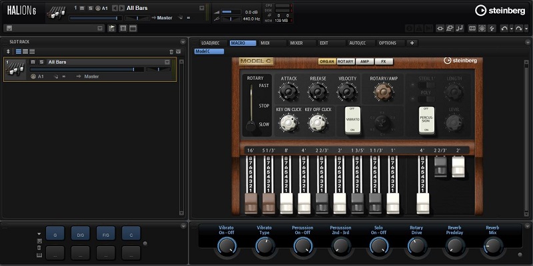Image resolution: width=533 pixels, height=266 pixels.
Task: Click the Steinberg logo at top right
Action: (500, 10)
